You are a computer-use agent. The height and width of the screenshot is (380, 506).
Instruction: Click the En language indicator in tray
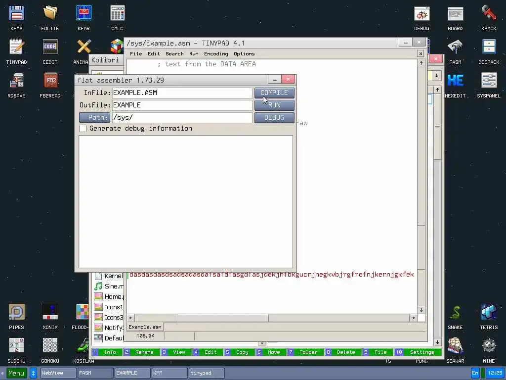pos(475,373)
